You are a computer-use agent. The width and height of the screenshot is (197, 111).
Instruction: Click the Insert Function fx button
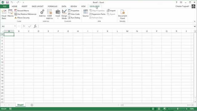pyautogui.click(x=35, y=26)
